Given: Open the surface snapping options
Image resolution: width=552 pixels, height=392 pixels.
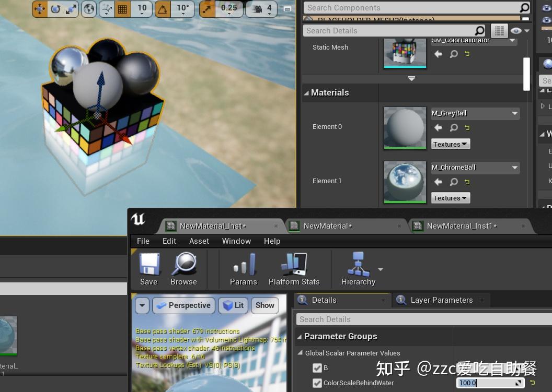Looking at the screenshot, I should click(x=107, y=9).
